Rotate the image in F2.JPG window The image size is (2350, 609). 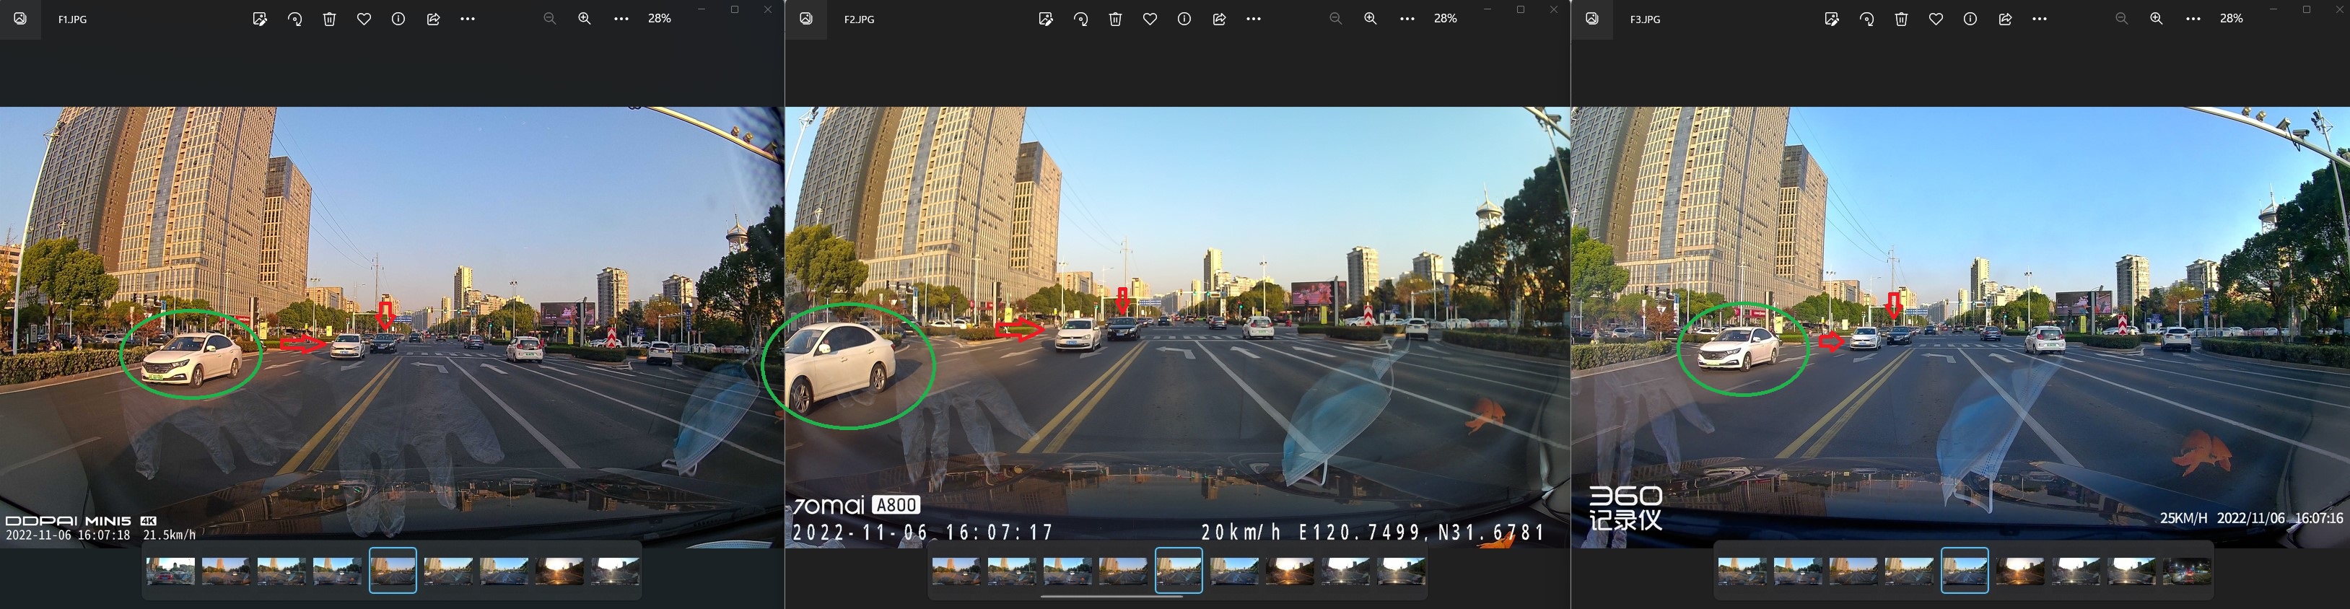pos(1081,19)
